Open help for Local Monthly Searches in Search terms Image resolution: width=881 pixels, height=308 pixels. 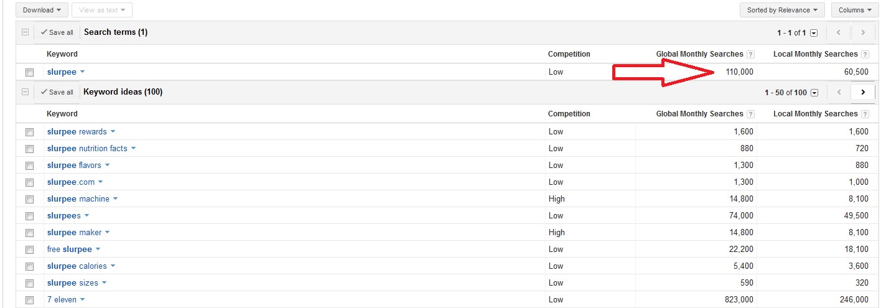865,54
